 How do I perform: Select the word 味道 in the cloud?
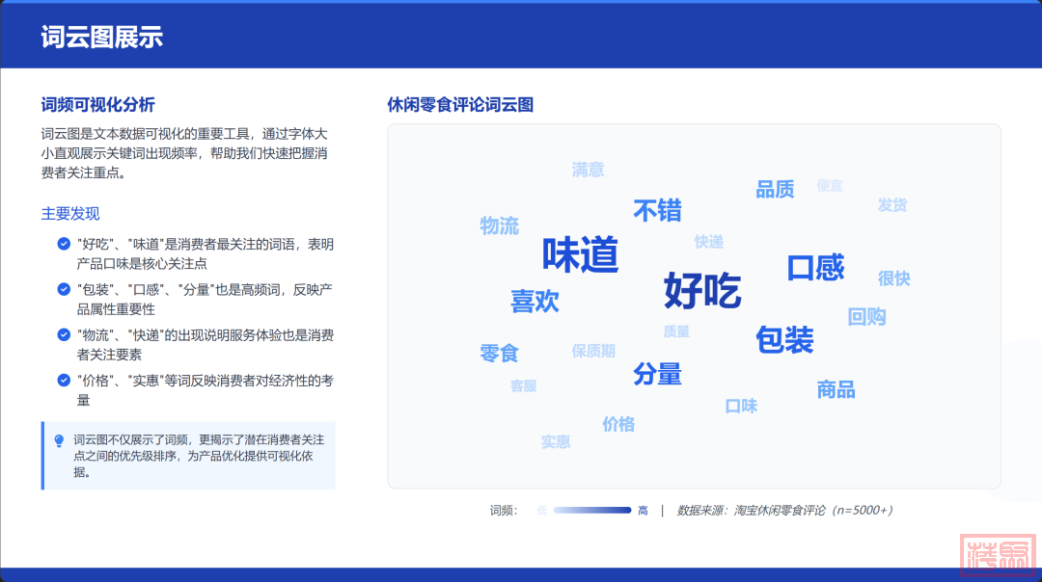pos(580,254)
